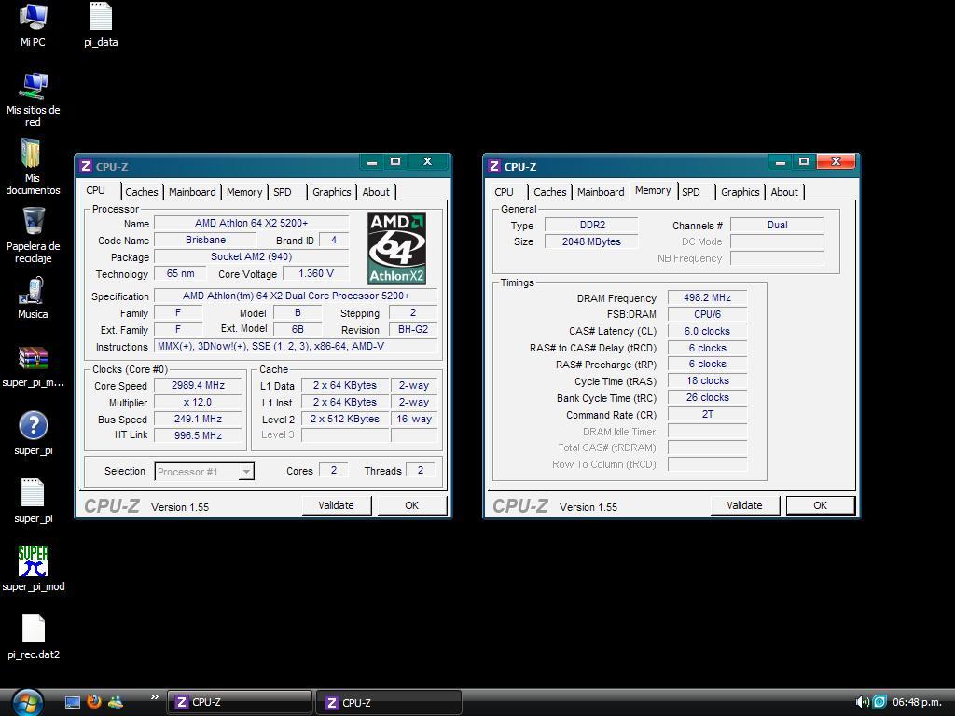Click the Channels # value Dual
This screenshot has width=955, height=716.
coord(777,225)
